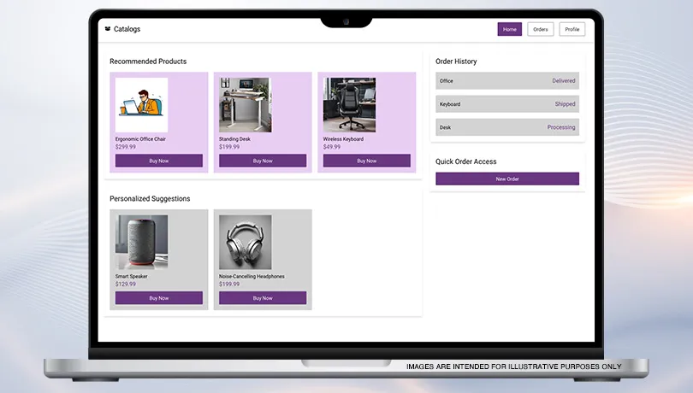Viewport: 693px width, 393px height.
Task: Click Buy Now for Wireless Keyboard
Action: pos(367,161)
